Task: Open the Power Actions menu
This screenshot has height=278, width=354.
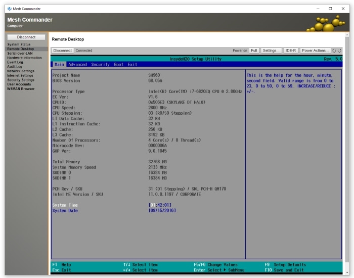Action: coord(315,51)
